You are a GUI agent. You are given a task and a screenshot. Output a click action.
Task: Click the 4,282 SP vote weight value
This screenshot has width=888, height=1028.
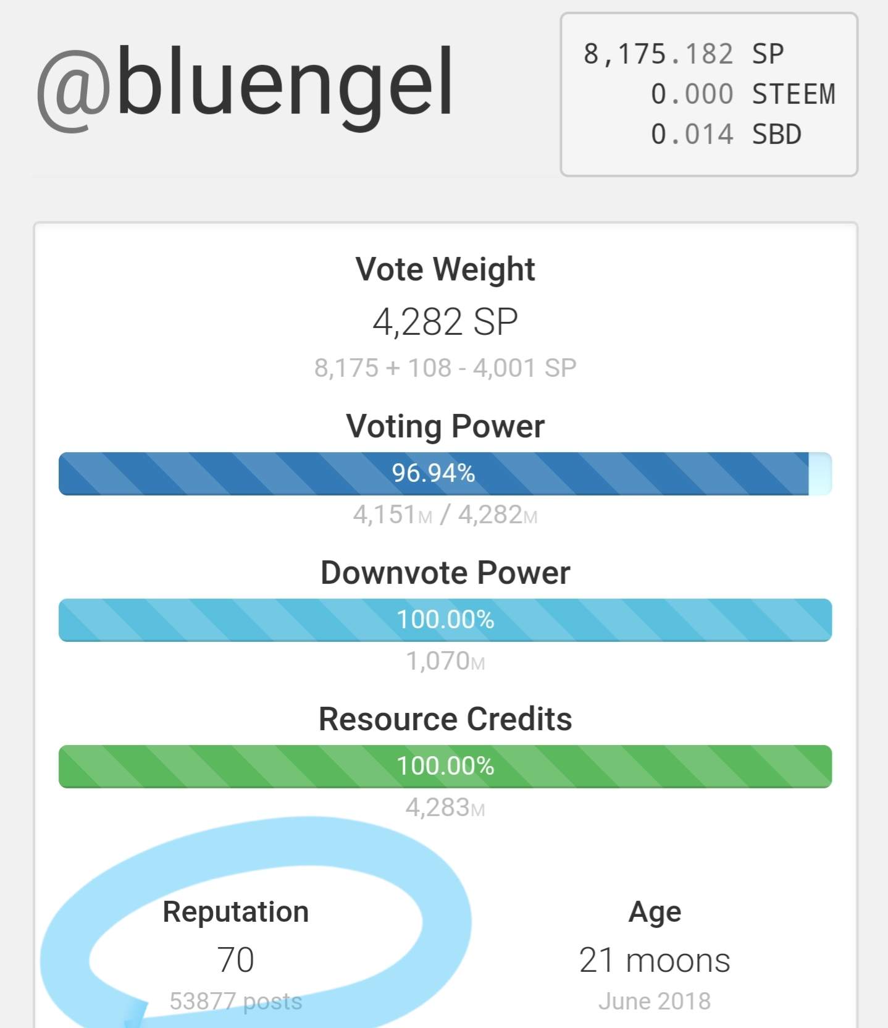click(445, 322)
